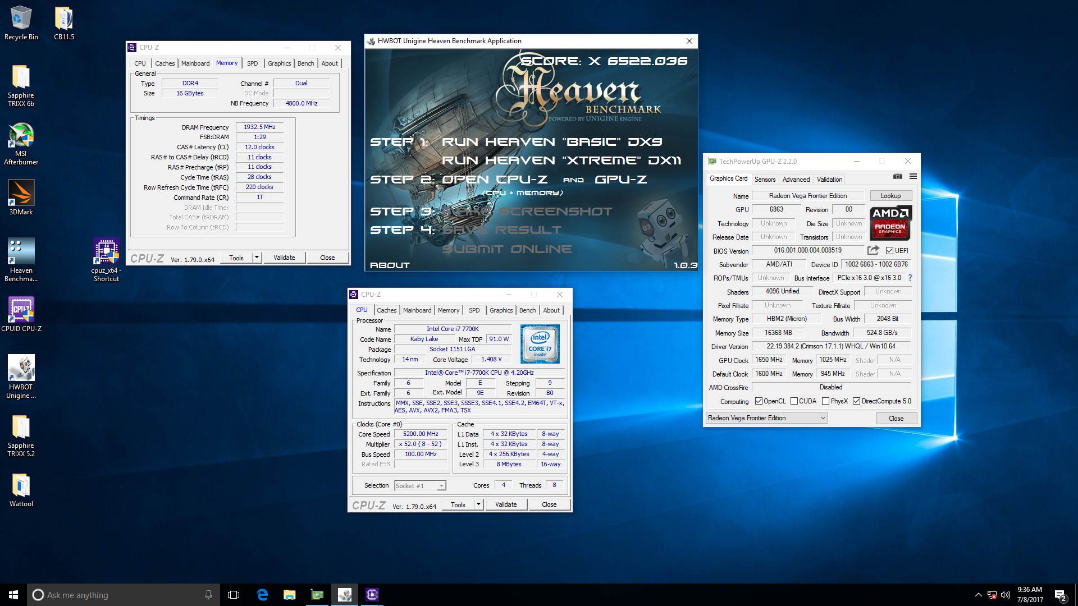Open File Explorer from taskbar
This screenshot has width=1078, height=606.
click(290, 595)
